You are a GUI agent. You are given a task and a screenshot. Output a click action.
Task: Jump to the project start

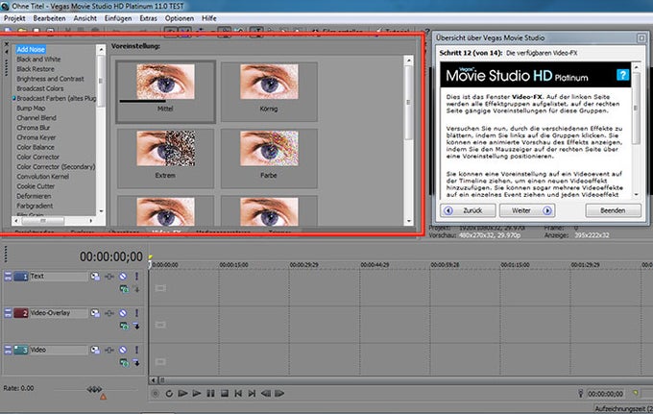pyautogui.click(x=238, y=393)
